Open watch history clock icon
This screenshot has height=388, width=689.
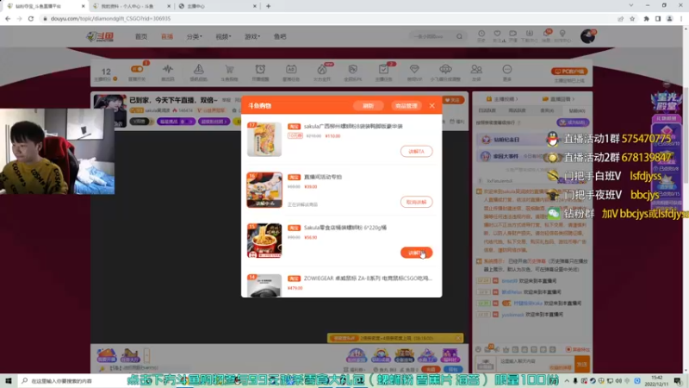pyautogui.click(x=481, y=35)
